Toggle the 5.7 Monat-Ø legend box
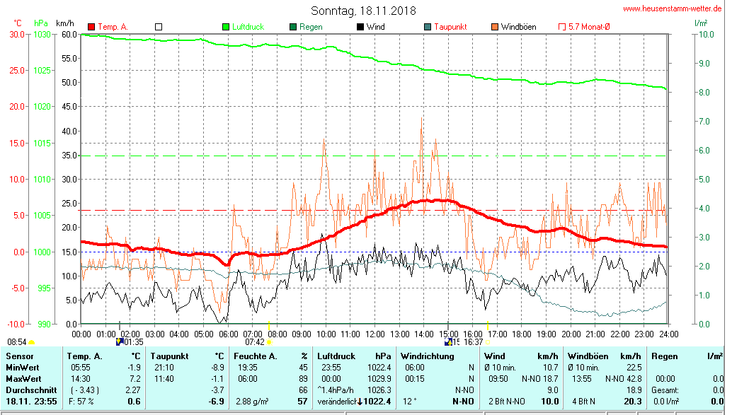Viewport: 732px width, 415px height. point(562,27)
